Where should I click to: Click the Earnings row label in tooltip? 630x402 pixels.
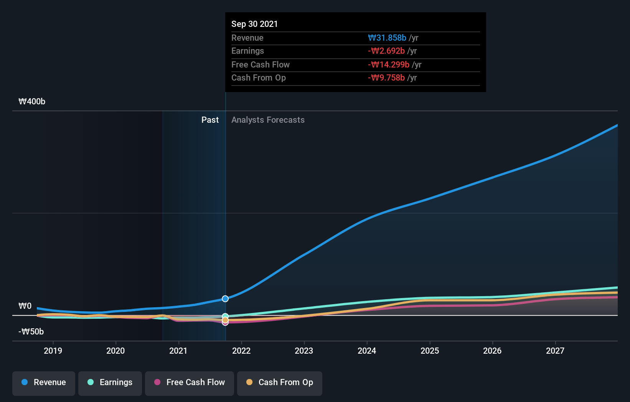coord(247,51)
